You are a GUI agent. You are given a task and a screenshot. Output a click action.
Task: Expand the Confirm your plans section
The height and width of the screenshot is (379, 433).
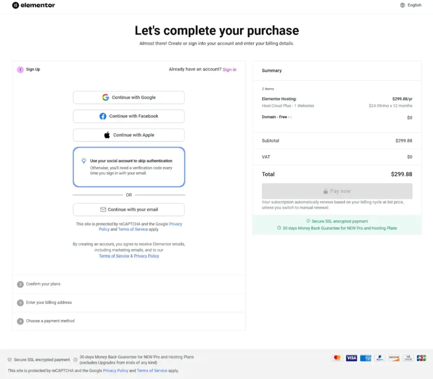(x=43, y=284)
